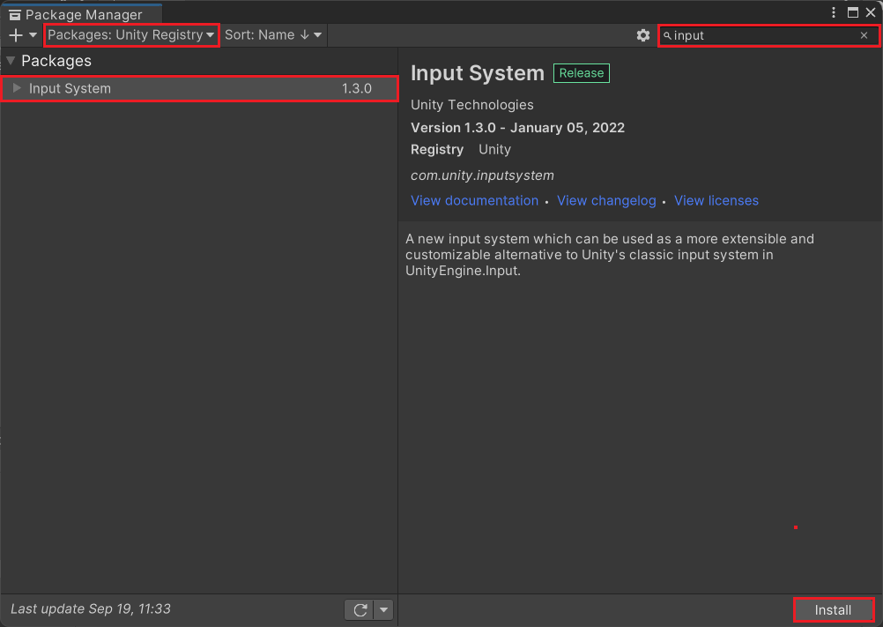Click the Version 1.3.0 date text
The height and width of the screenshot is (627, 883).
[517, 127]
